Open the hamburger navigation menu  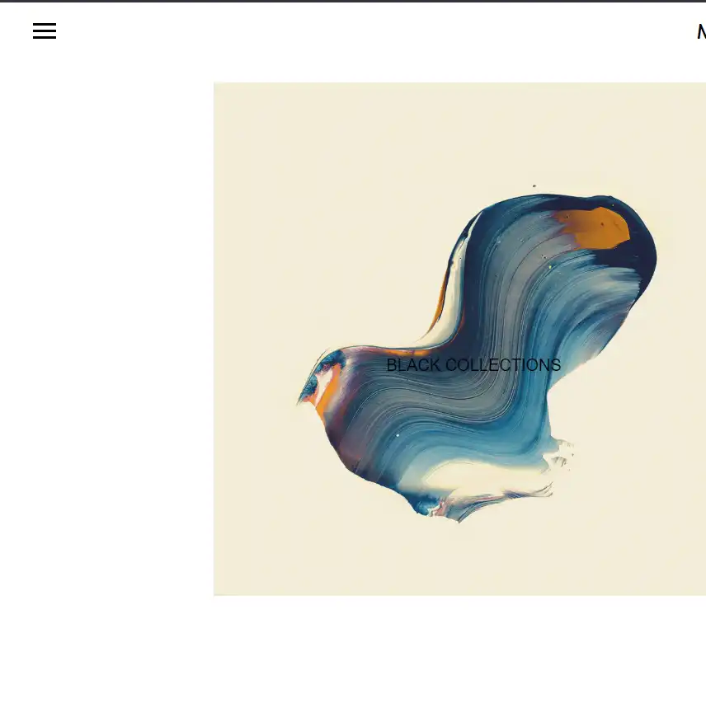[x=45, y=30]
